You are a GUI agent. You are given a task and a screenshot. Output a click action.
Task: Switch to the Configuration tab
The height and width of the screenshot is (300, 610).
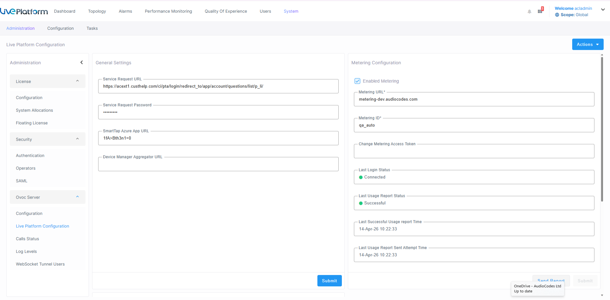[60, 29]
